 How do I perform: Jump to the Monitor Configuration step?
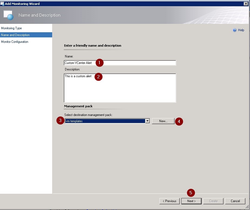click(x=15, y=42)
